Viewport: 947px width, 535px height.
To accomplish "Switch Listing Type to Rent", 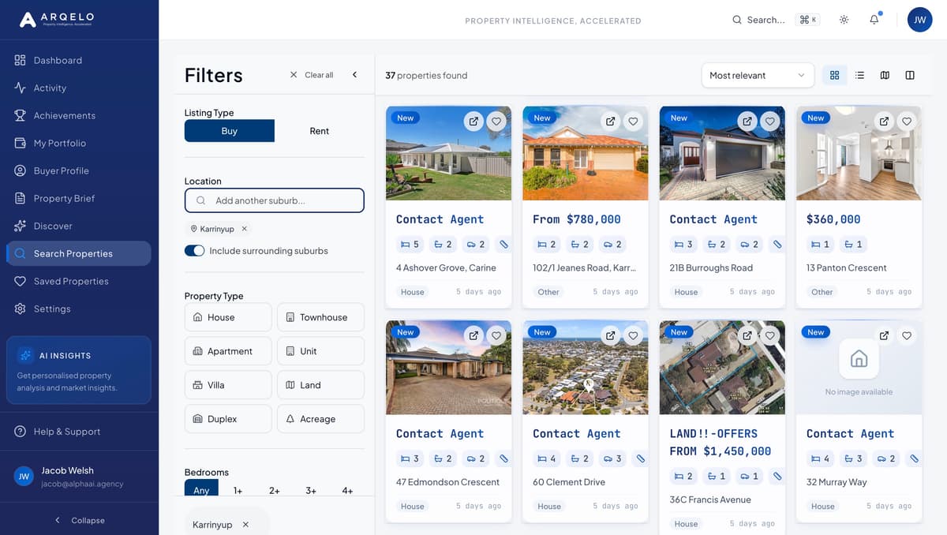I will [x=319, y=130].
